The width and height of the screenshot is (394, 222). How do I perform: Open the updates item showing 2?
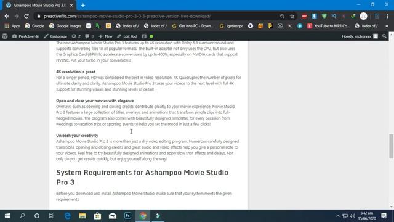click(76, 36)
